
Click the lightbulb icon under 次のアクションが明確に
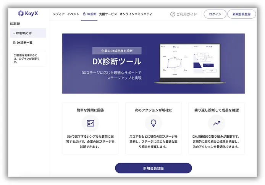click(153, 123)
